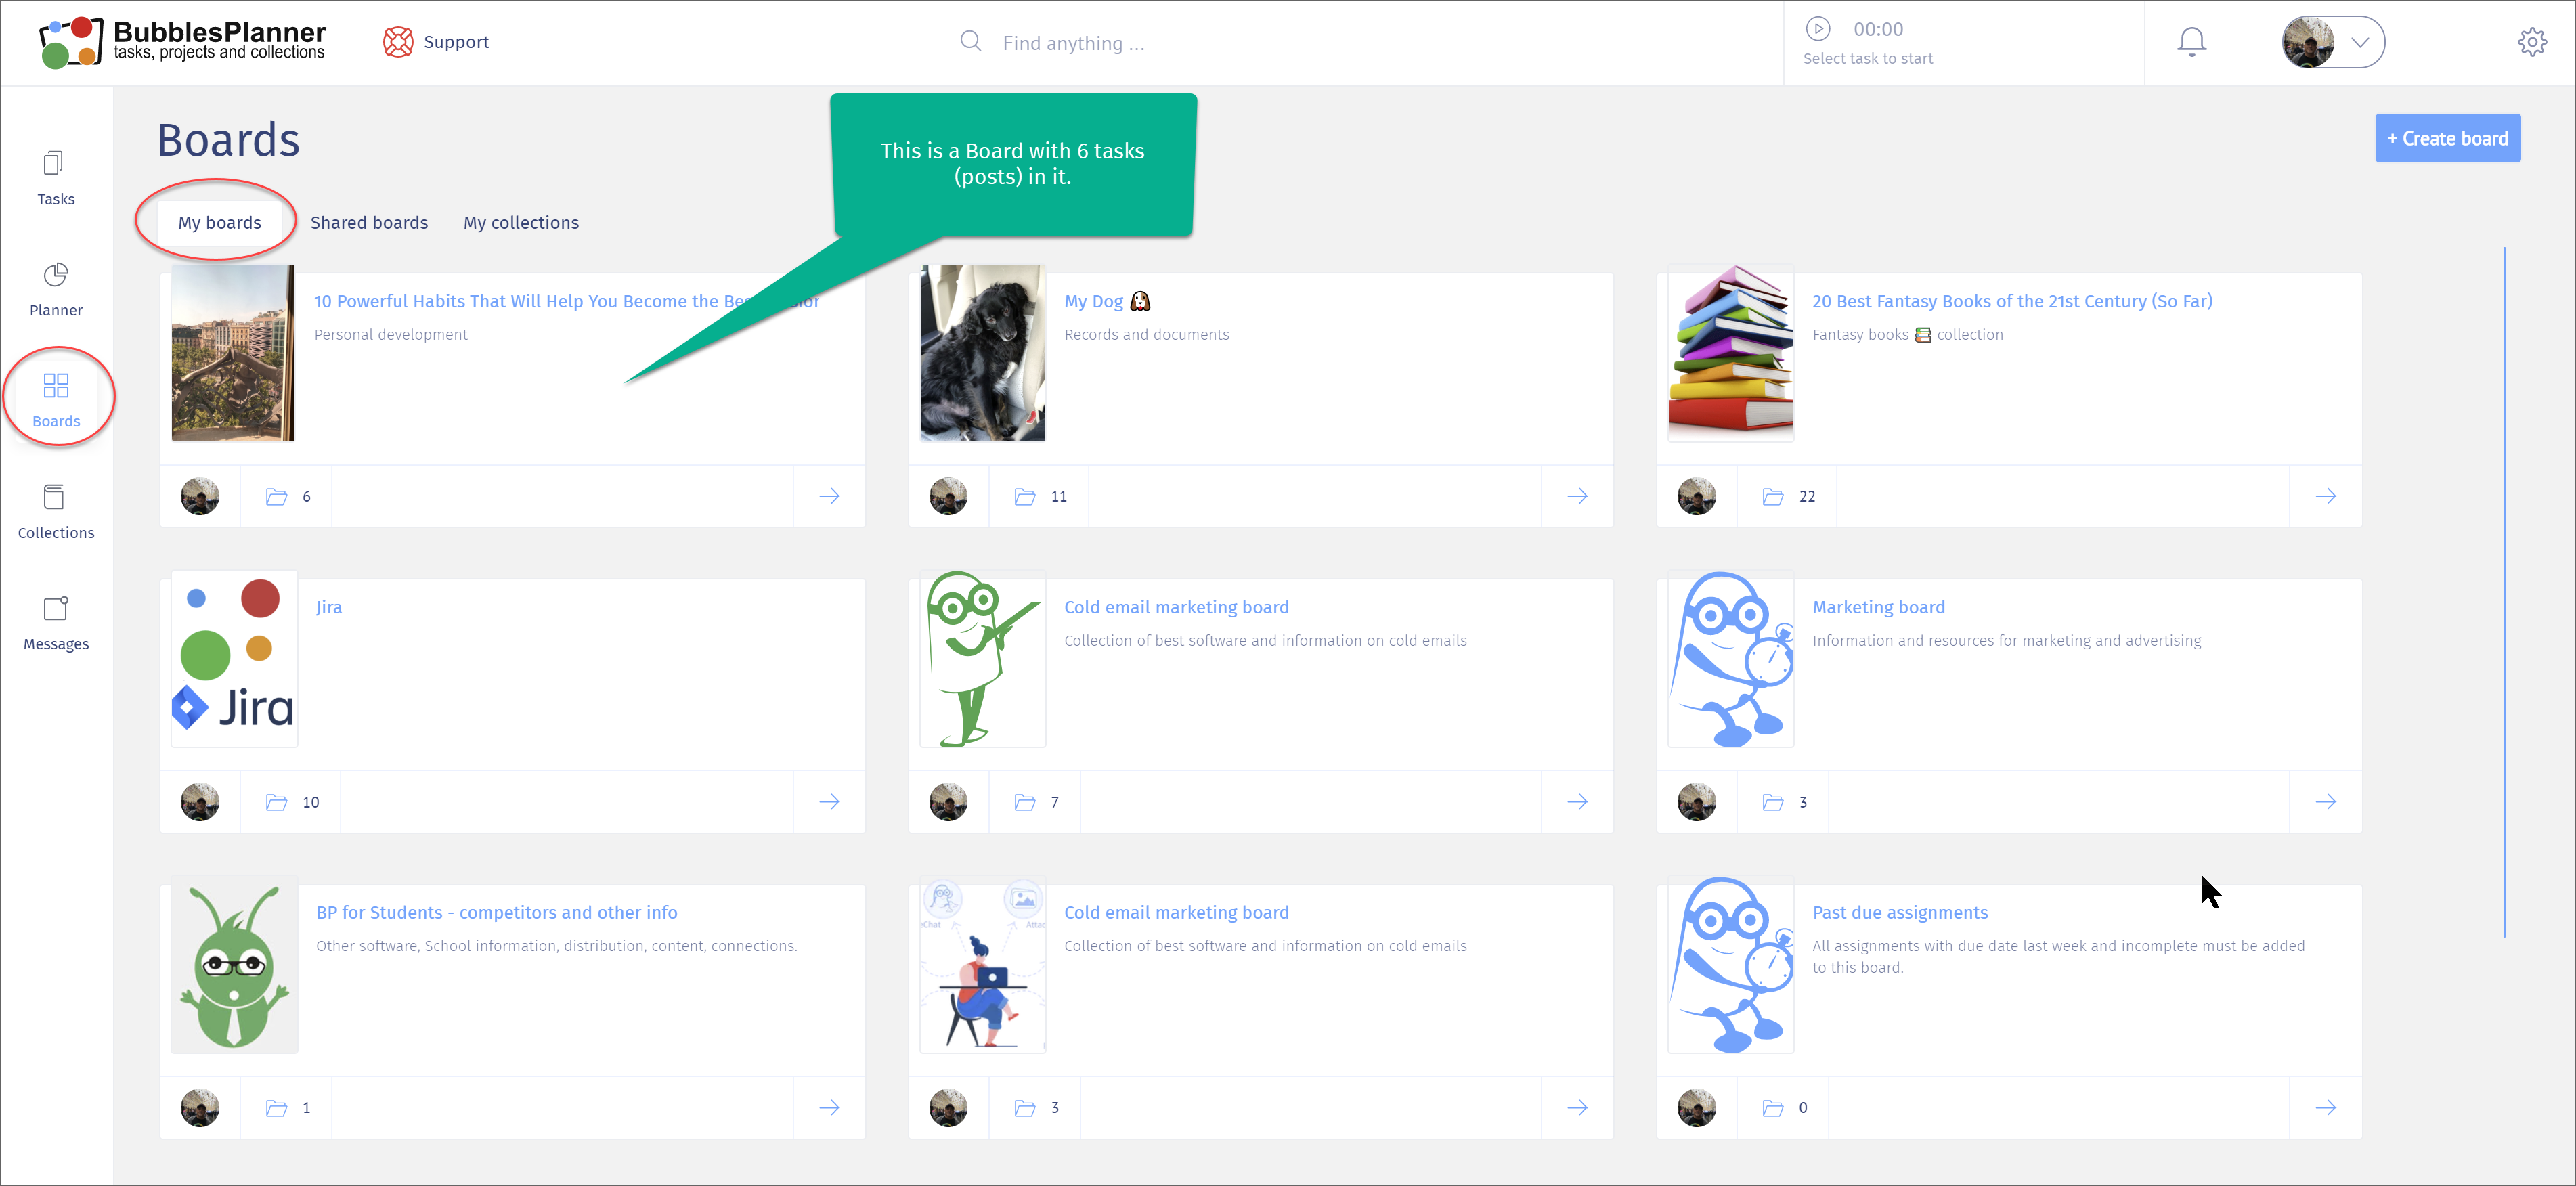Switch to the My collections tab
This screenshot has height=1186, width=2576.
click(521, 222)
